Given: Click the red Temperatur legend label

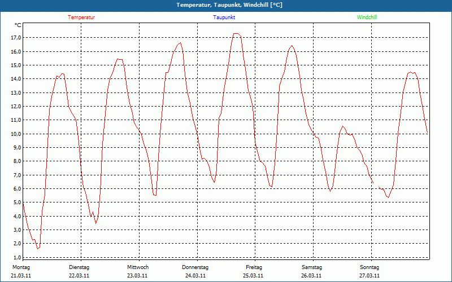Looking at the screenshot, I should [81, 17].
